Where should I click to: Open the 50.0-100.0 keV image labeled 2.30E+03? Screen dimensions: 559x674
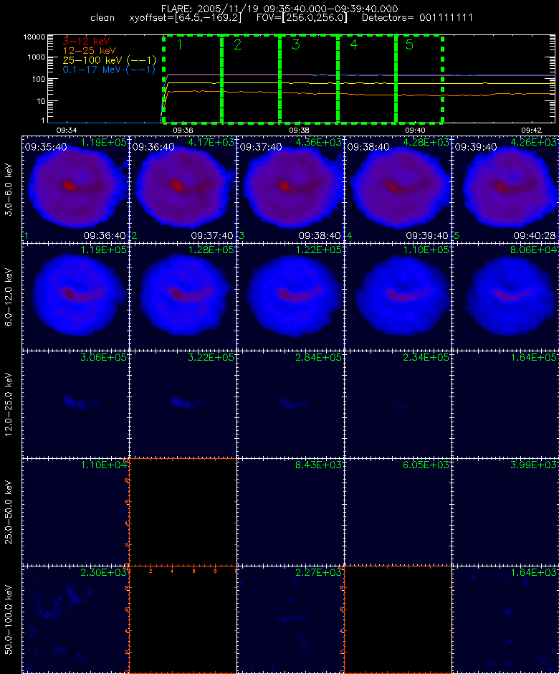point(76,619)
